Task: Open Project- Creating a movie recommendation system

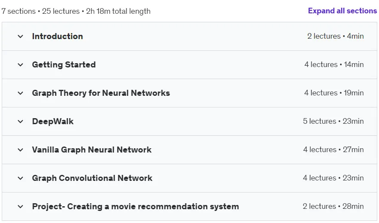Action: coord(136,207)
